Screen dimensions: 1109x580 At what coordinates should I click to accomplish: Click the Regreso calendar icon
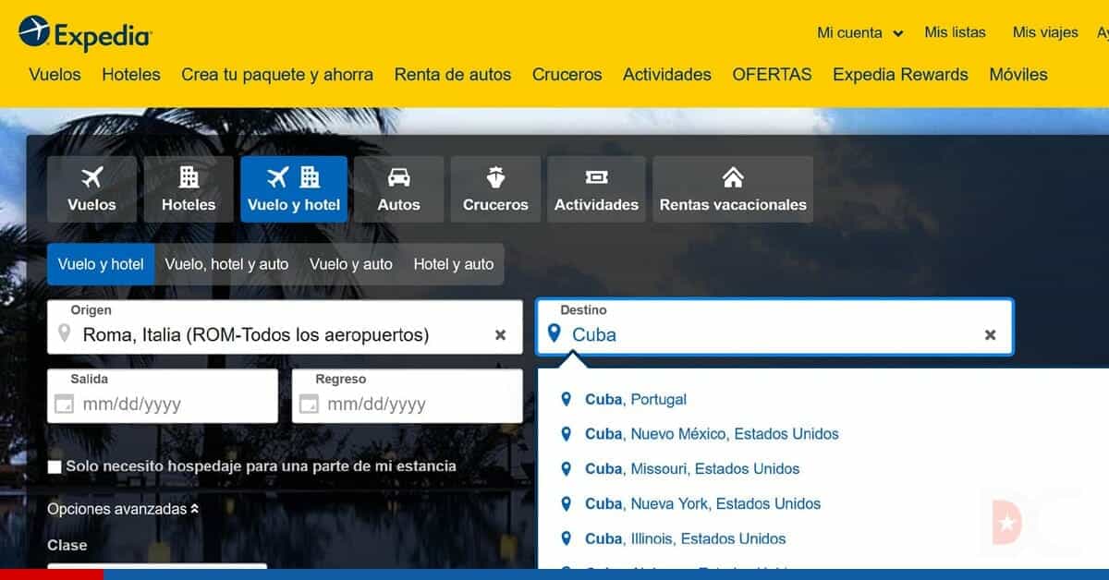[309, 404]
